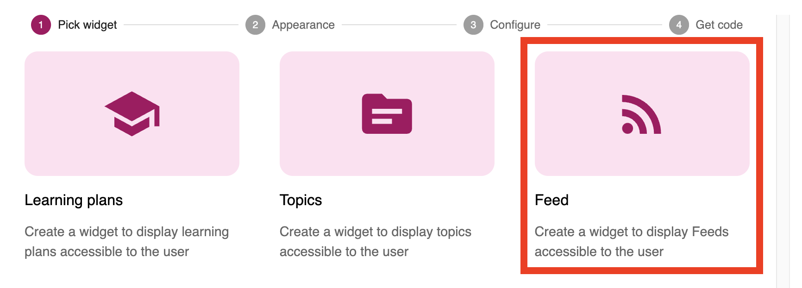Go to the Configure step label

pos(515,25)
